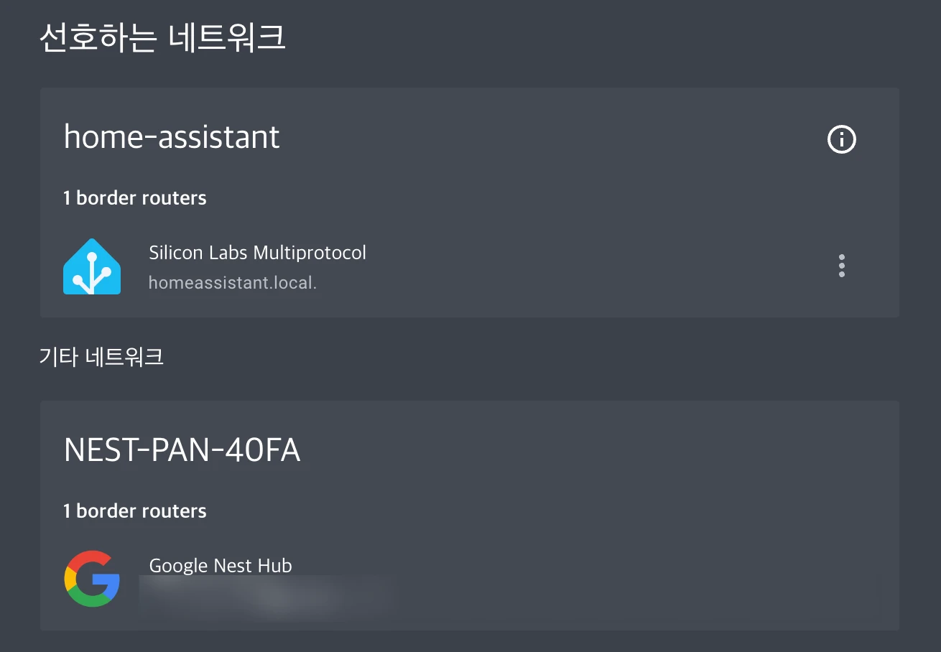Select the Google Nest Hub label
The width and height of the screenshot is (941, 652).
click(x=220, y=566)
